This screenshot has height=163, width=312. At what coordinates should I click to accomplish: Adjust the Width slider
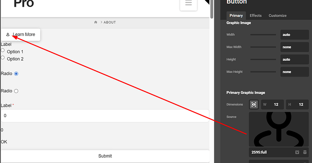263,35
